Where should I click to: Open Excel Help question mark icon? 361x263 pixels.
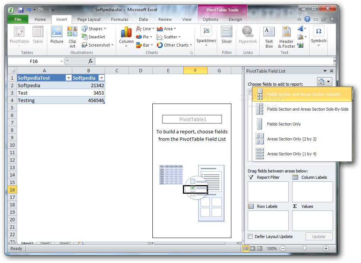click(x=307, y=19)
